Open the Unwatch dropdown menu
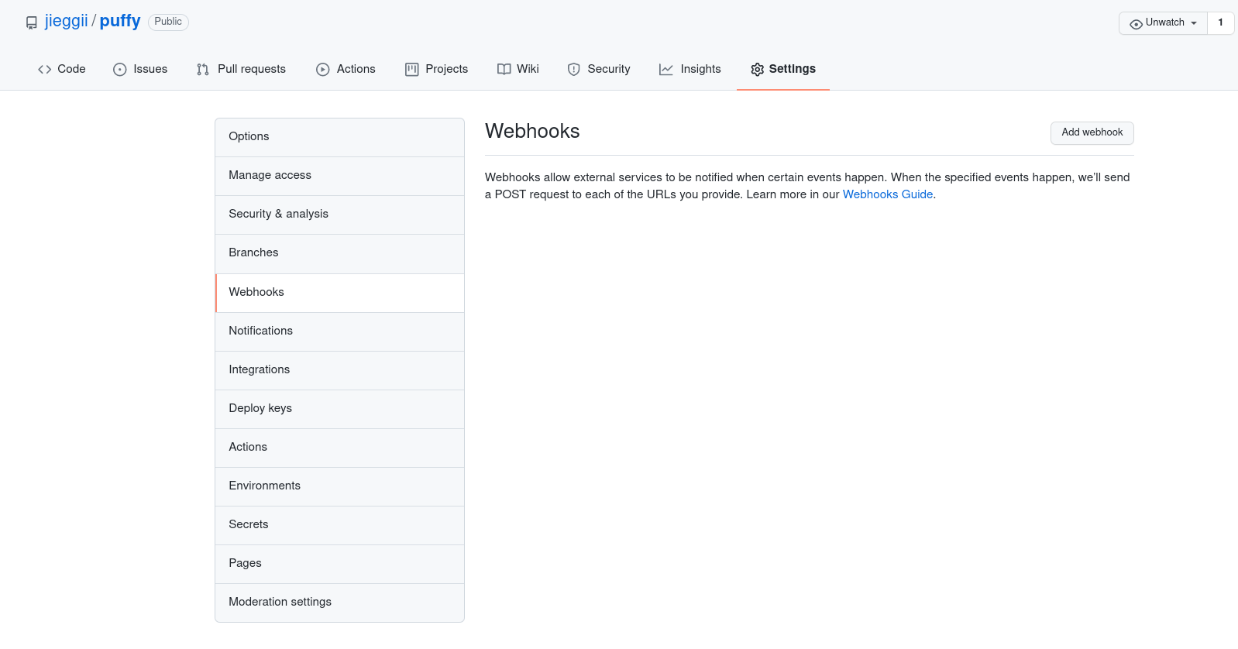This screenshot has height=649, width=1238. pos(1163,23)
